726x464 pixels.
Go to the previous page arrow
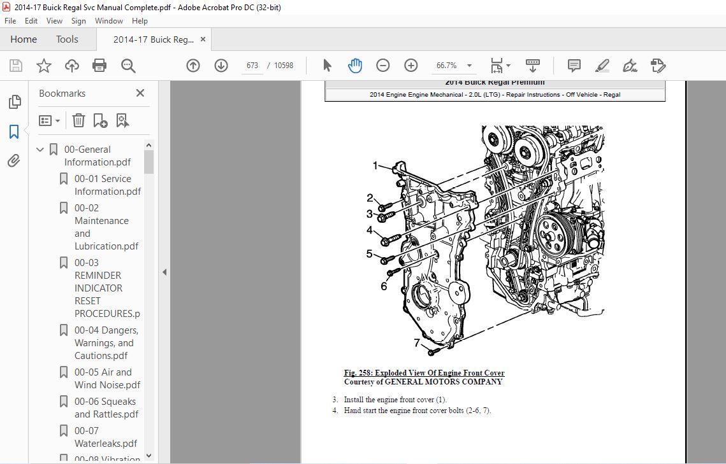pos(193,66)
